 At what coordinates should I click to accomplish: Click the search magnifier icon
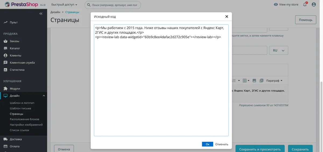pos(89,5)
